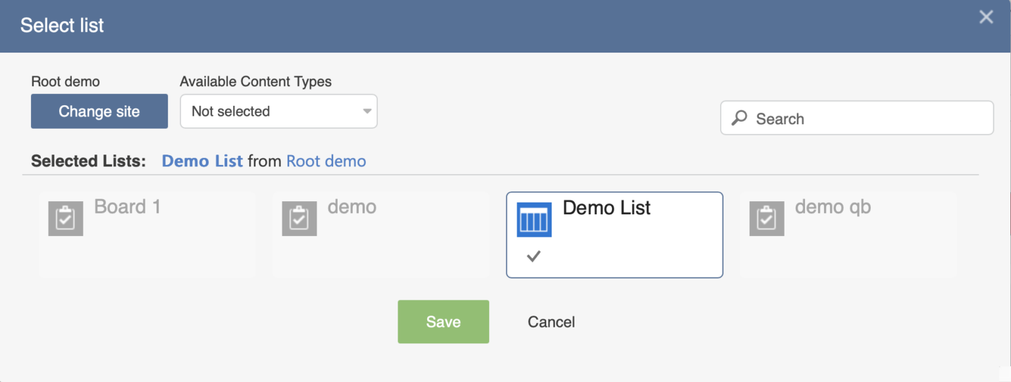Click the Demo List tile title
The height and width of the screenshot is (382, 1011).
[x=606, y=208]
